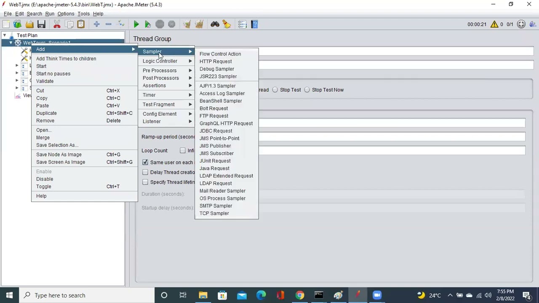Enable the Specify Thread lifetime checkbox

click(145, 182)
